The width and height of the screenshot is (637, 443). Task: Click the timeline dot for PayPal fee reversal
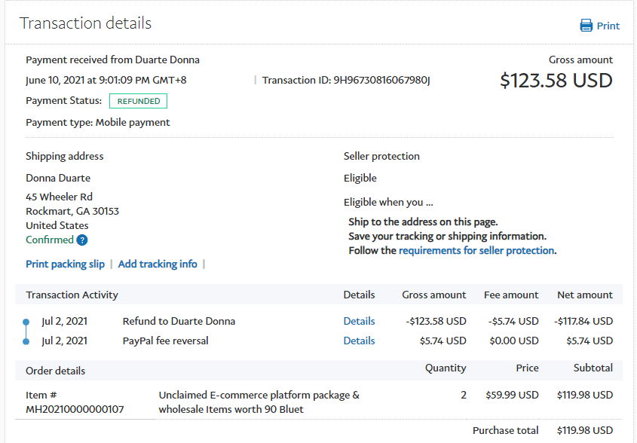[26, 341]
